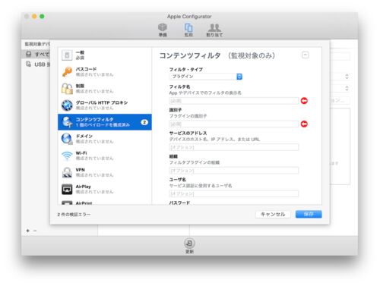Click the キャンセル button

click(273, 214)
